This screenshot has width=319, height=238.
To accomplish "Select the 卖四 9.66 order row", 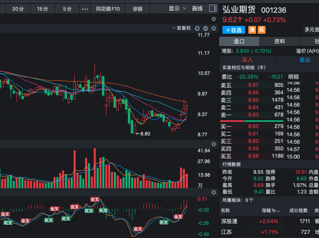I will [252, 93].
